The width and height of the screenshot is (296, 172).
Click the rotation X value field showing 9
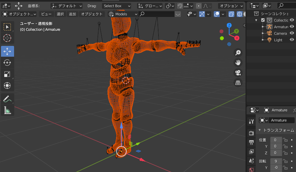276,161
